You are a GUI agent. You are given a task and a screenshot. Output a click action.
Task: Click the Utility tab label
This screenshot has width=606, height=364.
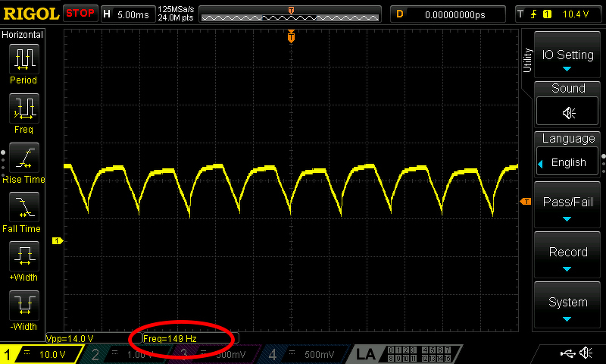pyautogui.click(x=527, y=61)
